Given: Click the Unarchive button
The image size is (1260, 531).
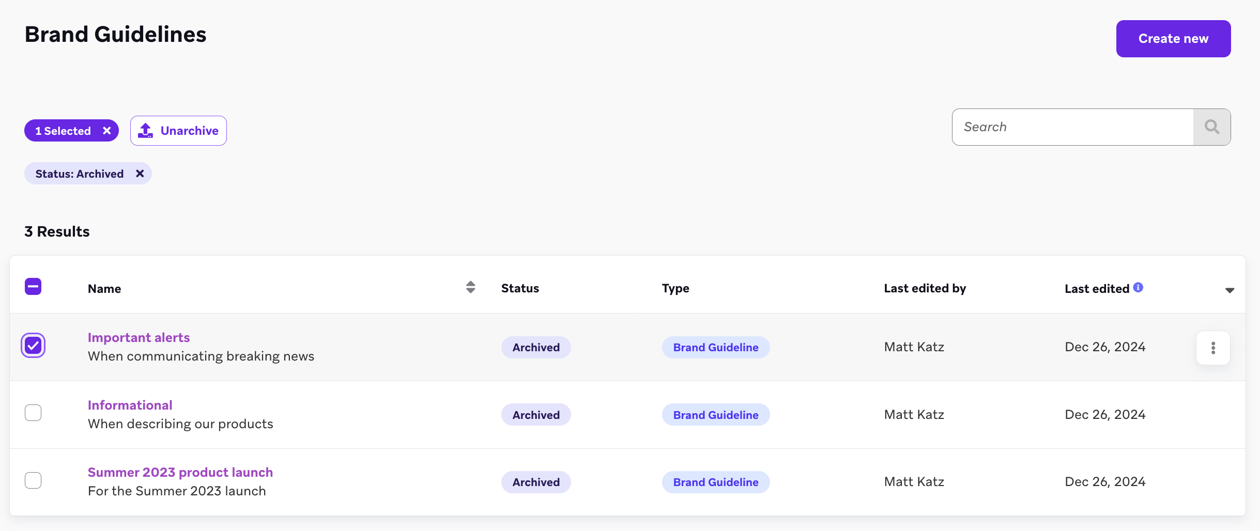Looking at the screenshot, I should tap(178, 131).
